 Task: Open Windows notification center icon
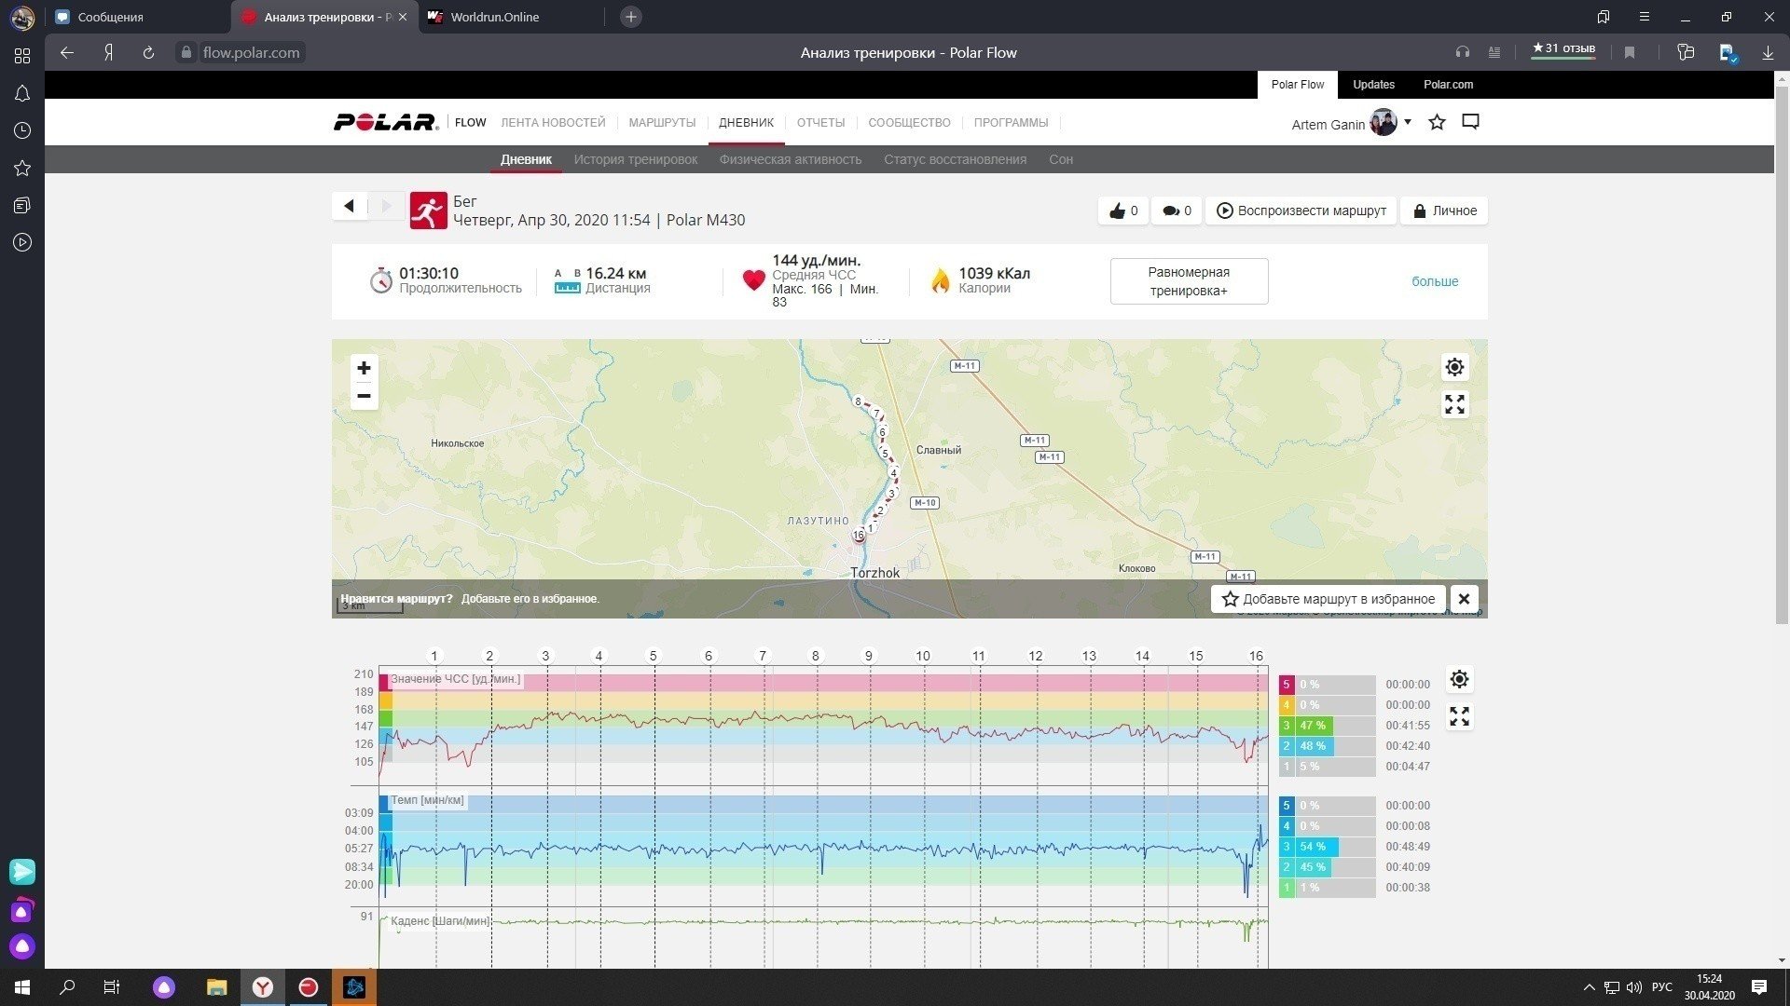point(1759,987)
